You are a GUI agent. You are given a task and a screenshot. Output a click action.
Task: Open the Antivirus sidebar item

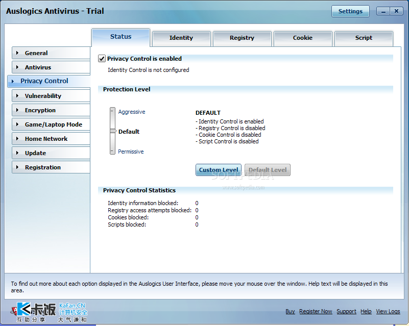point(51,67)
